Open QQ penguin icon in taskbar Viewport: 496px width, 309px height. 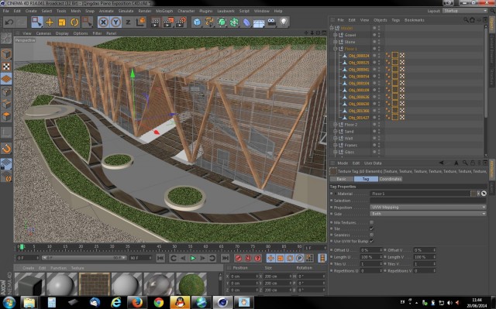click(180, 302)
